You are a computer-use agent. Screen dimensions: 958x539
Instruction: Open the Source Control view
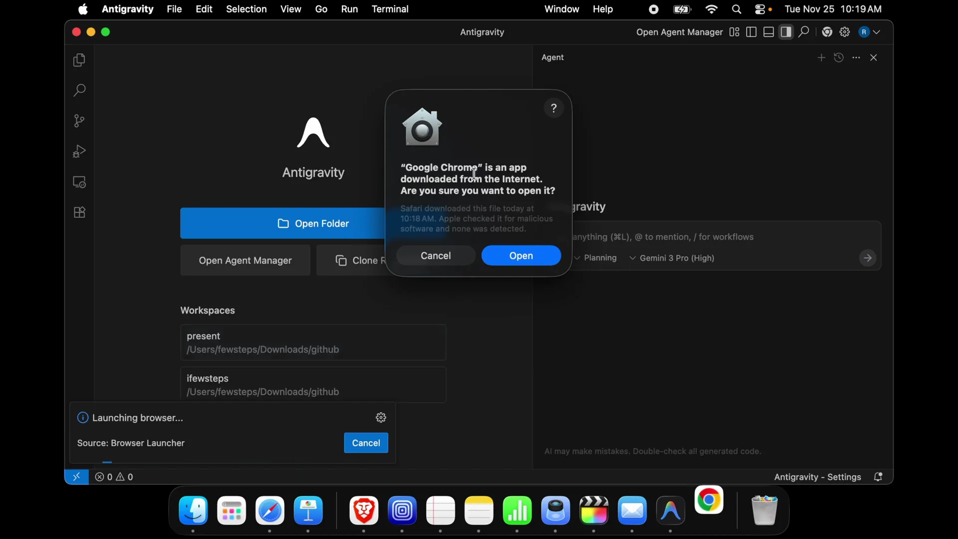click(x=79, y=121)
